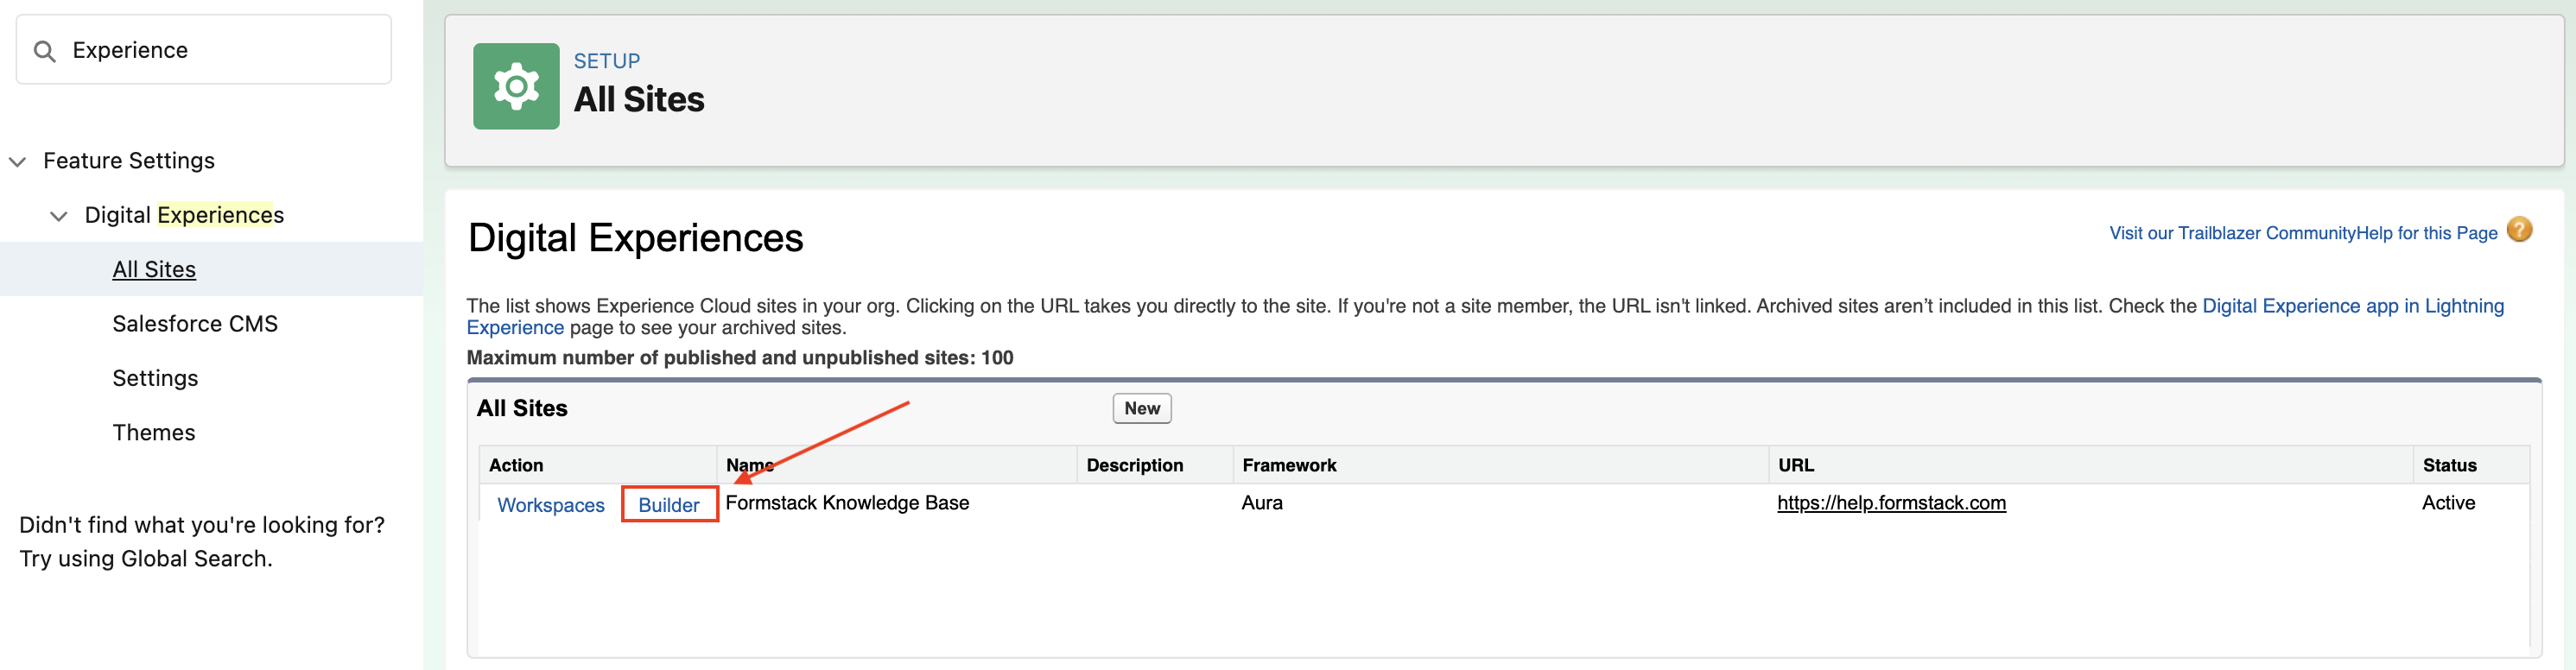Open the help.formstack.com site URL

point(1890,503)
